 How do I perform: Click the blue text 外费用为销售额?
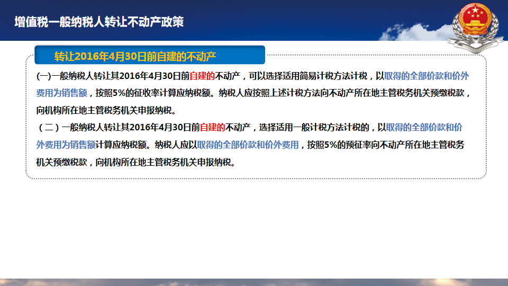[x=66, y=145]
